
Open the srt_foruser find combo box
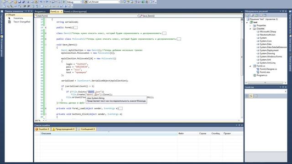(x=119, y=2)
